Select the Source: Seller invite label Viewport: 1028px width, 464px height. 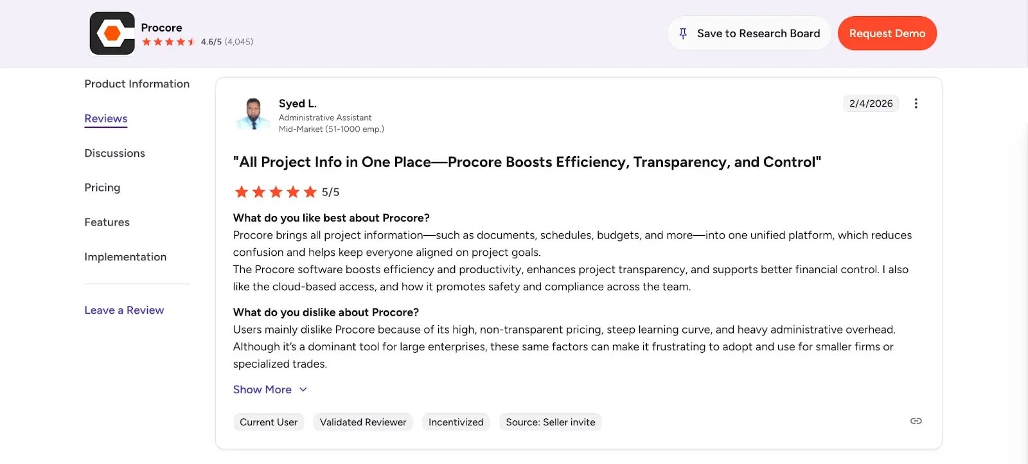pyautogui.click(x=550, y=422)
